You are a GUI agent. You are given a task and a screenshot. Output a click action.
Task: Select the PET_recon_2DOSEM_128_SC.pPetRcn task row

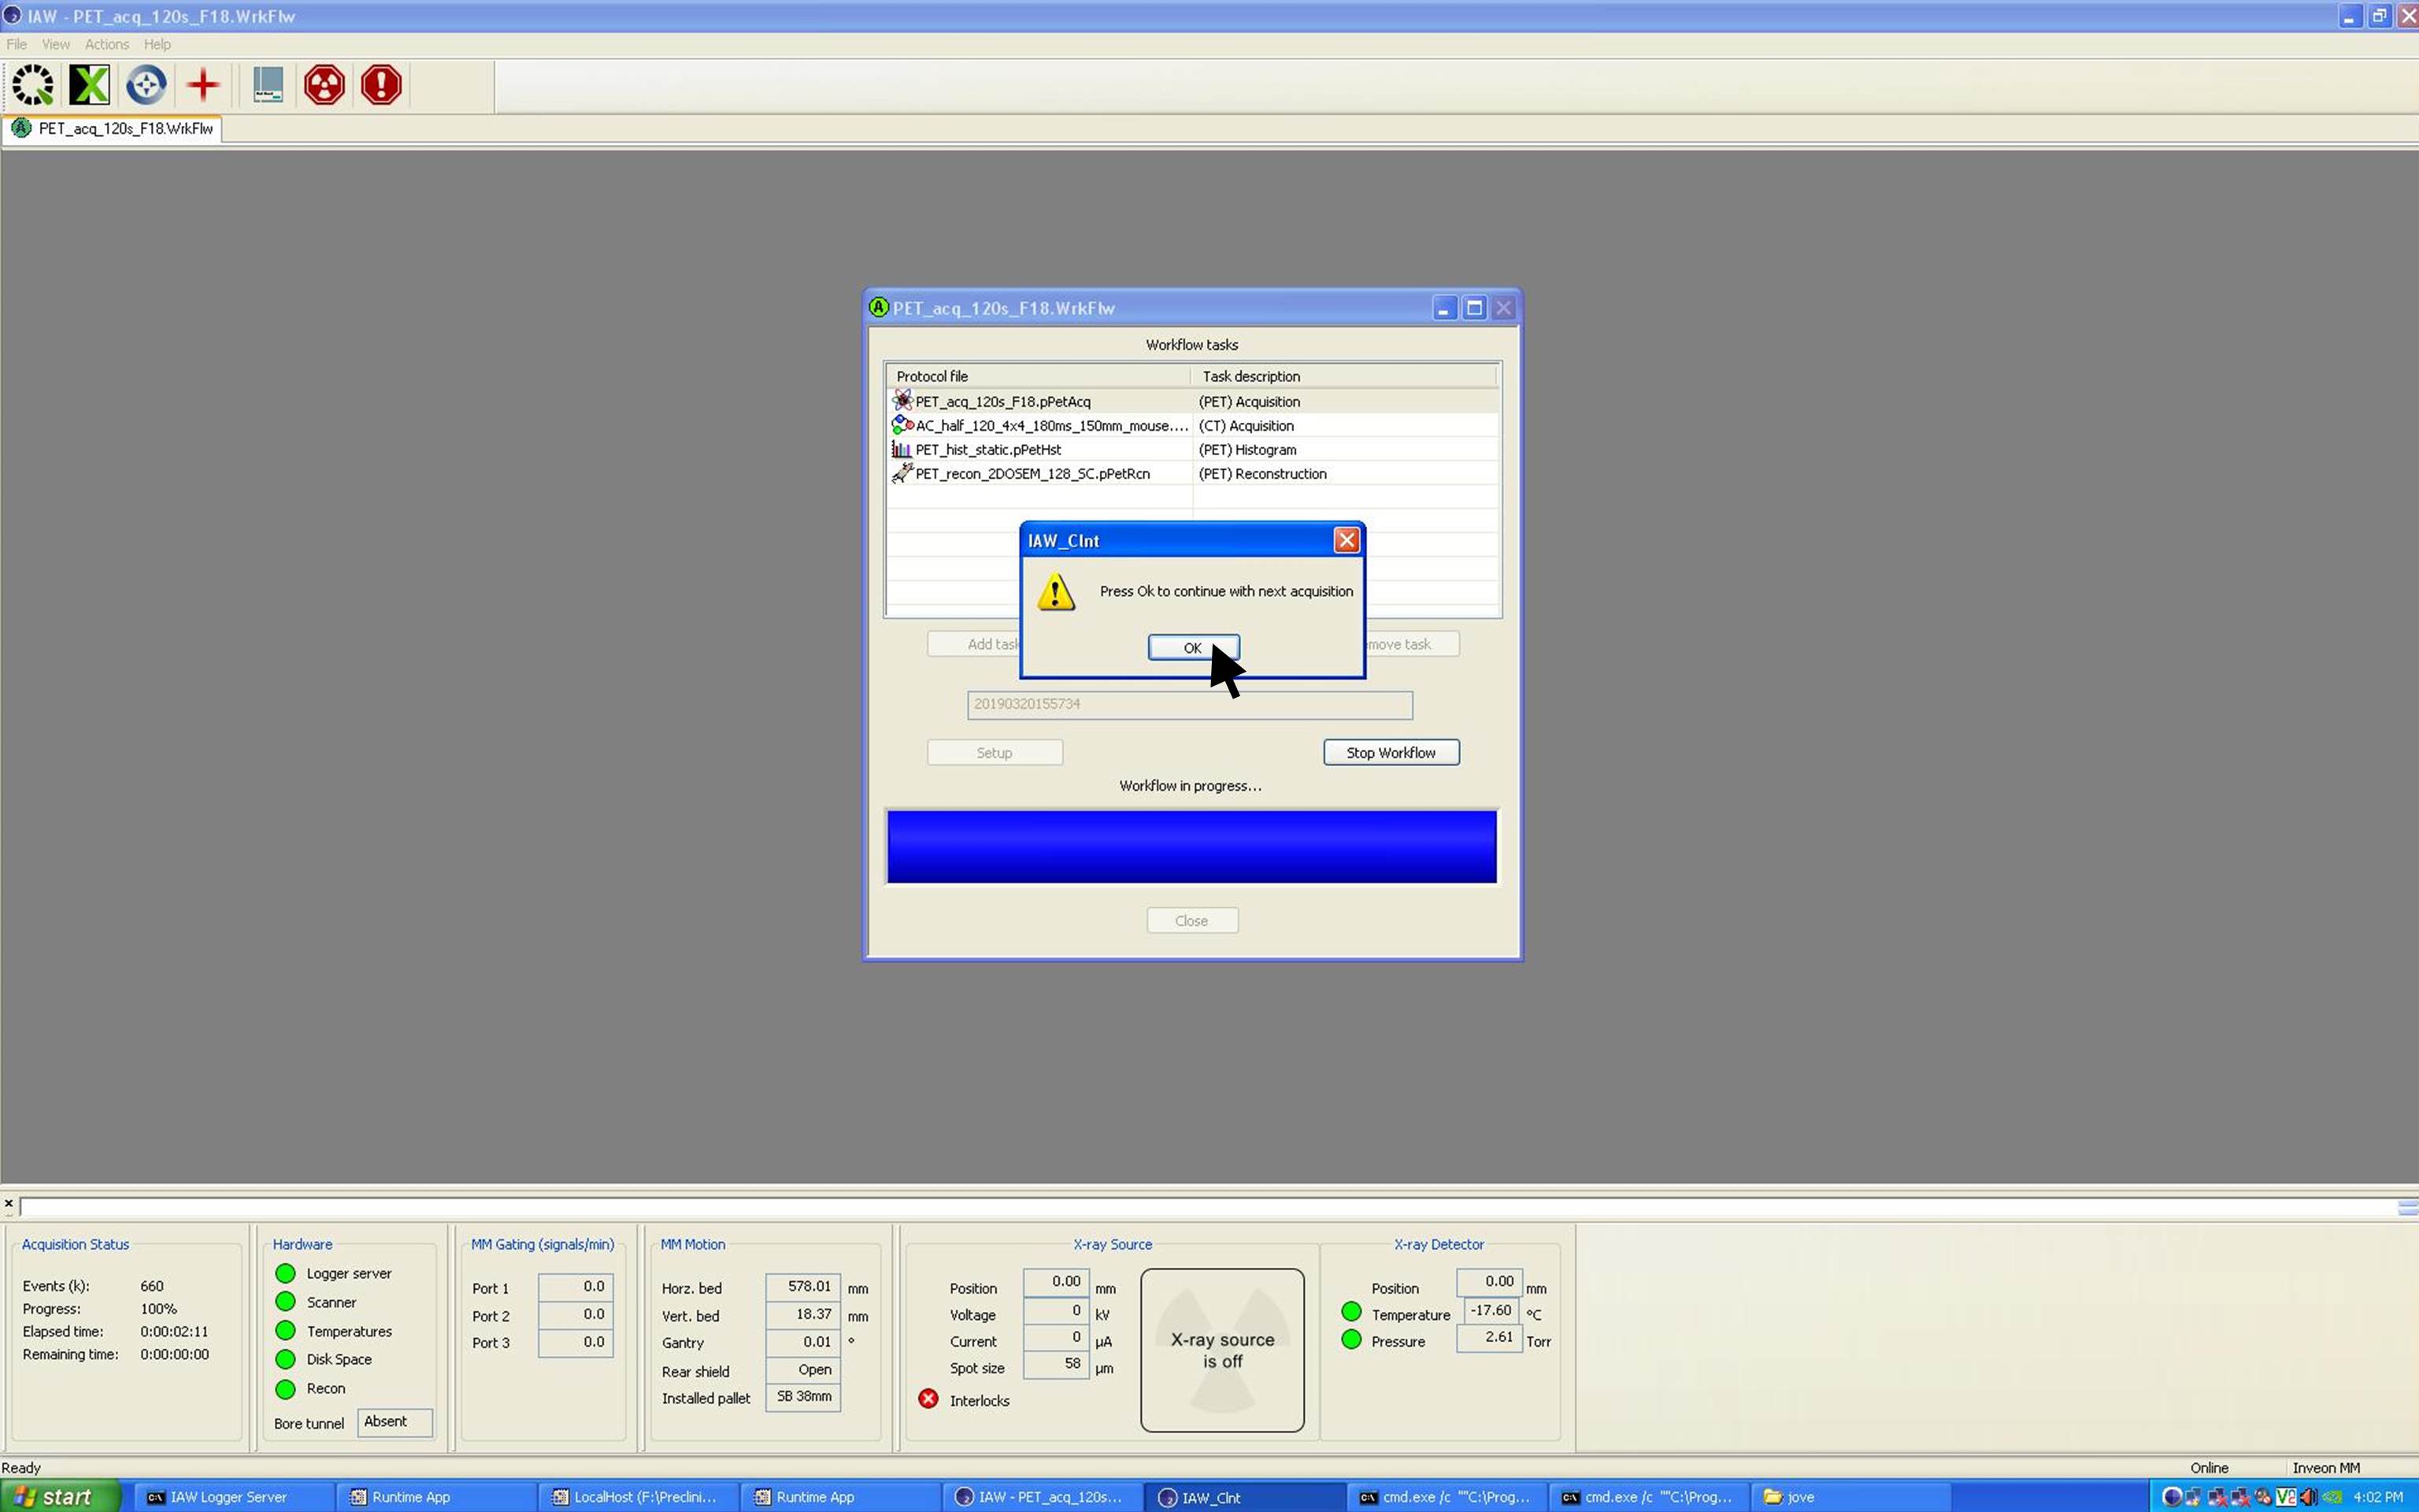pos(1032,474)
